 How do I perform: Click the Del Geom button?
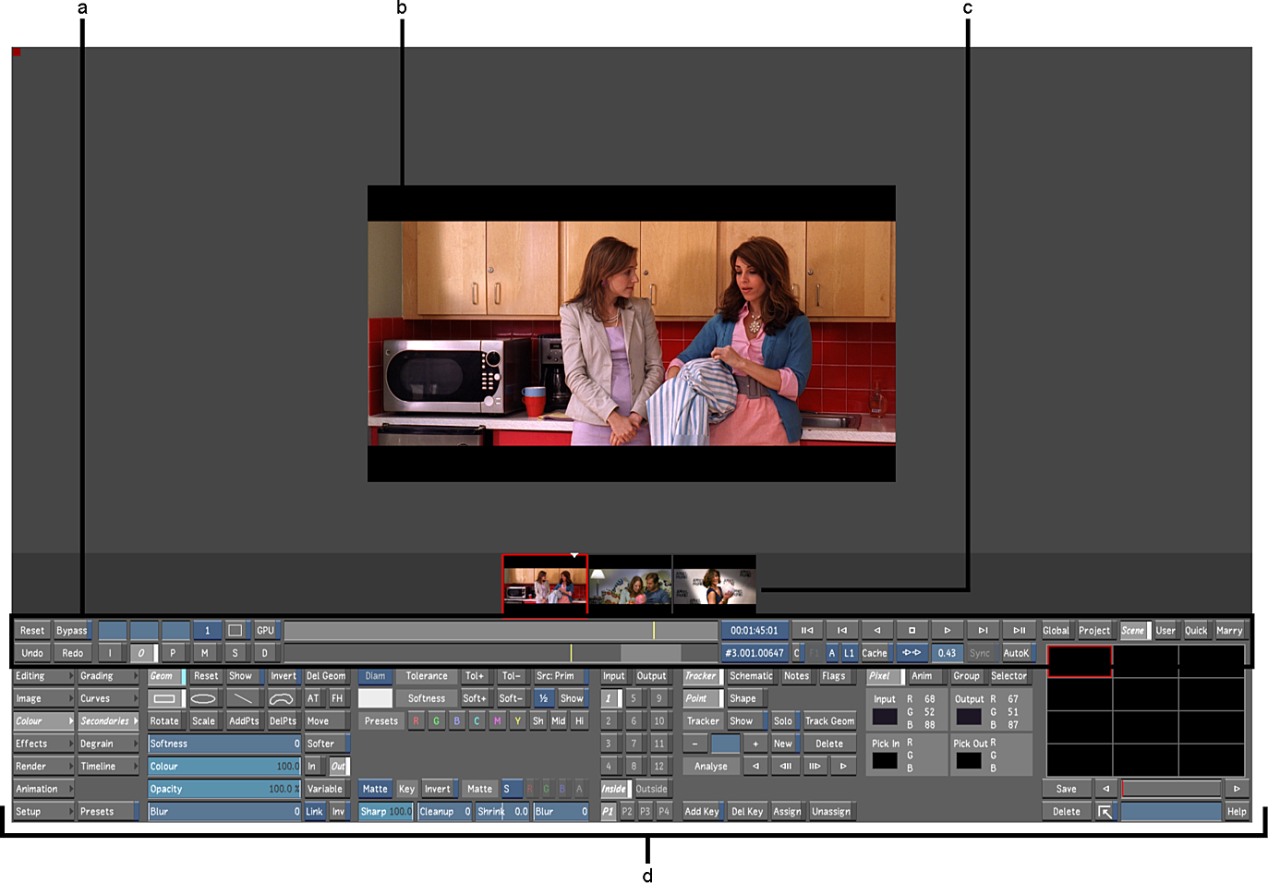tap(326, 676)
